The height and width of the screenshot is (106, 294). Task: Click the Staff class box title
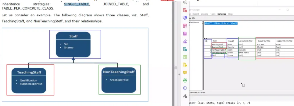click(73, 36)
